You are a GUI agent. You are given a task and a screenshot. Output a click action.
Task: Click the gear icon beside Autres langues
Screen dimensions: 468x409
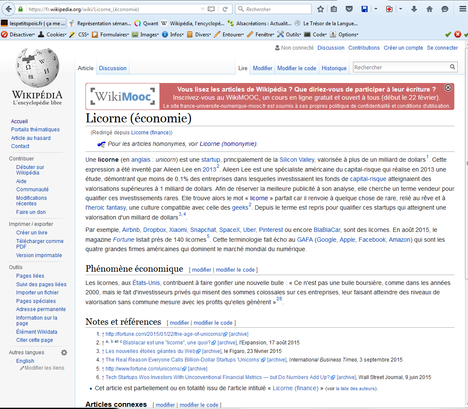pos(64,353)
